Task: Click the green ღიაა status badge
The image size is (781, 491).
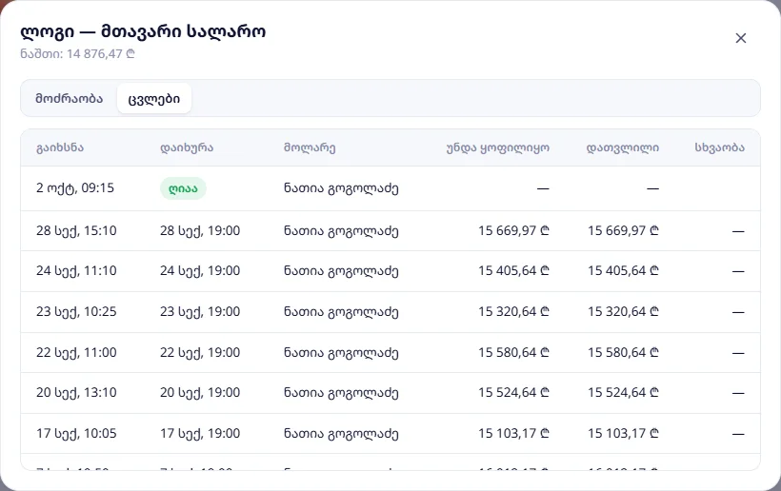Action: (183, 188)
